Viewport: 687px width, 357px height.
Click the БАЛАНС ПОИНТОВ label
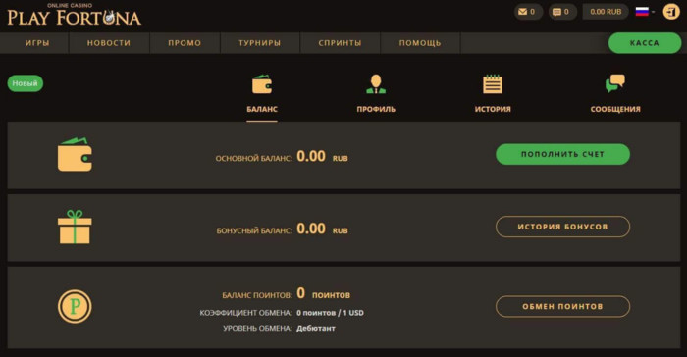[x=257, y=295]
